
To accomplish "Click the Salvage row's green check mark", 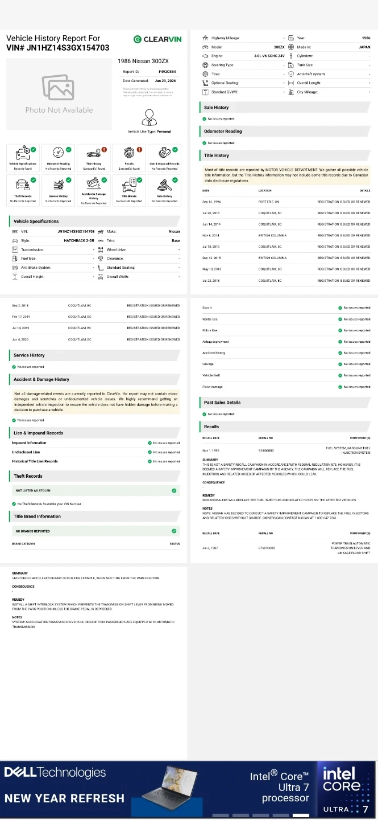I will point(340,364).
